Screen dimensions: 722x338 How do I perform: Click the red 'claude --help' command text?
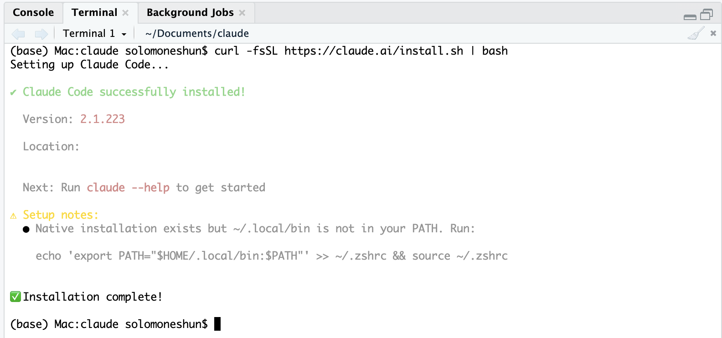tap(128, 187)
